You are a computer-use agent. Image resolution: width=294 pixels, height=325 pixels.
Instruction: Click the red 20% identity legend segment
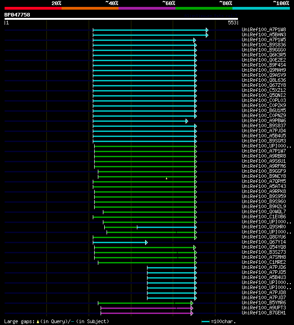click(33, 8)
